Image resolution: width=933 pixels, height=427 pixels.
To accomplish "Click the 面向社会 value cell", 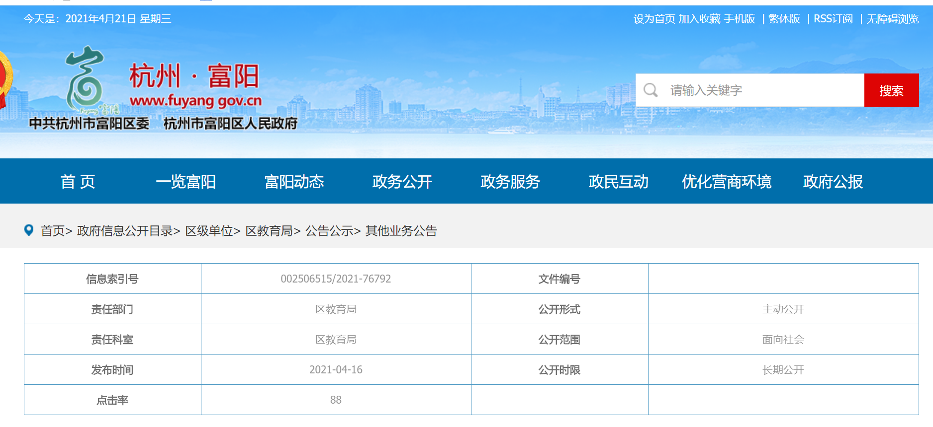I will (x=783, y=340).
